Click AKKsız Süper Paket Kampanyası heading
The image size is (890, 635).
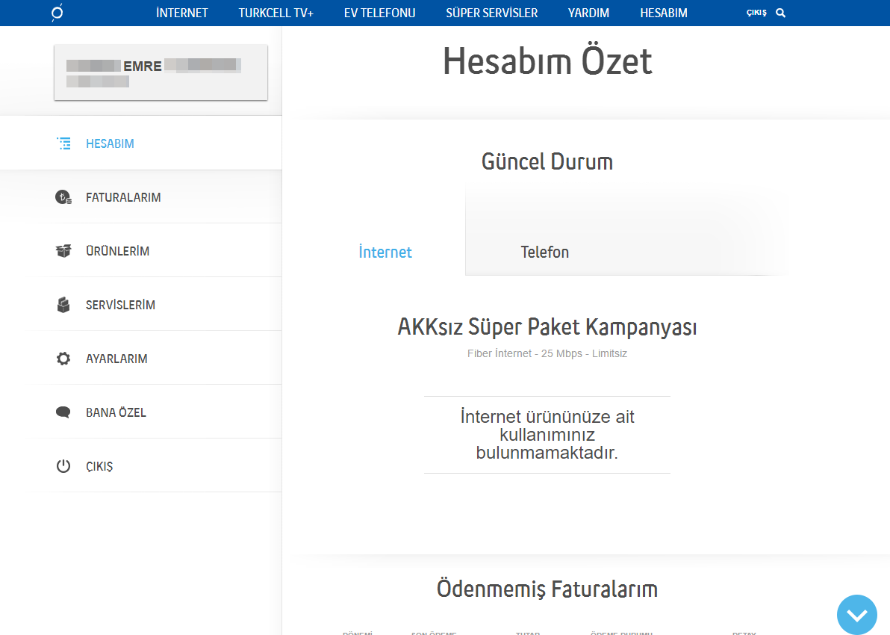pos(547,327)
